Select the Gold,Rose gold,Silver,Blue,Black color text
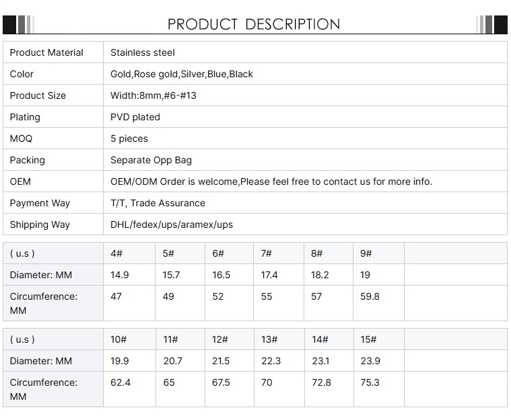Image resolution: width=511 pixels, height=418 pixels. [182, 74]
